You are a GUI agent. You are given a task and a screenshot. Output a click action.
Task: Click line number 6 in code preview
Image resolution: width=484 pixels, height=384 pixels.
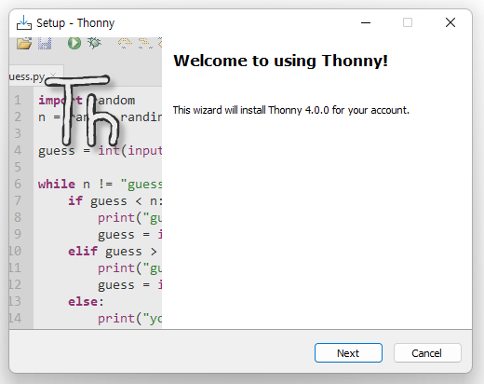pos(18,184)
